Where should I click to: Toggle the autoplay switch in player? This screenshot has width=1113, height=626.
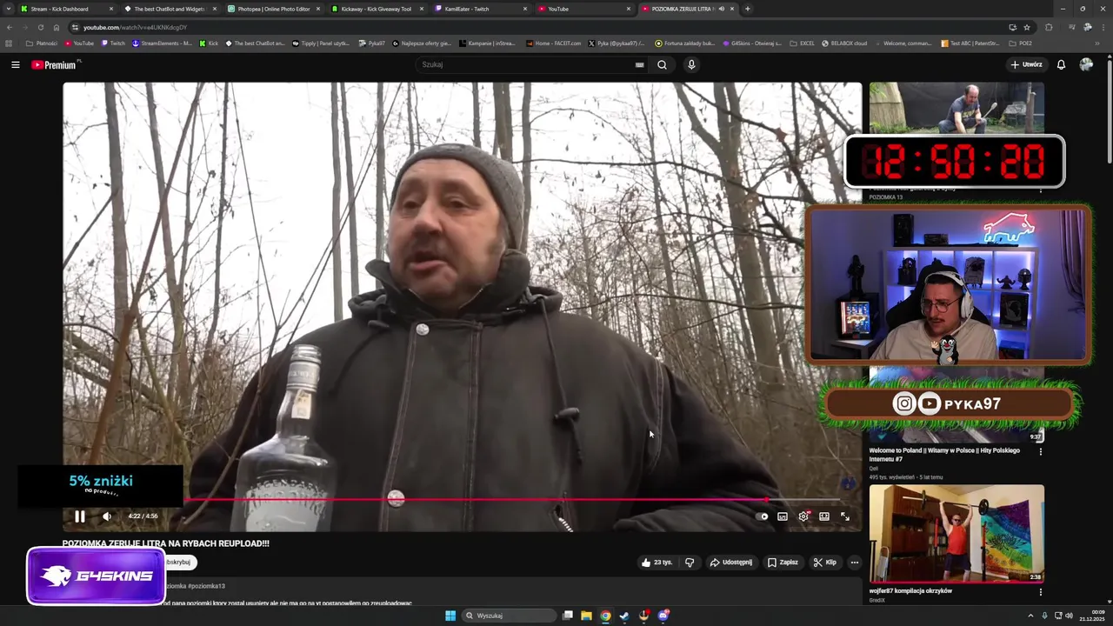pyautogui.click(x=763, y=516)
